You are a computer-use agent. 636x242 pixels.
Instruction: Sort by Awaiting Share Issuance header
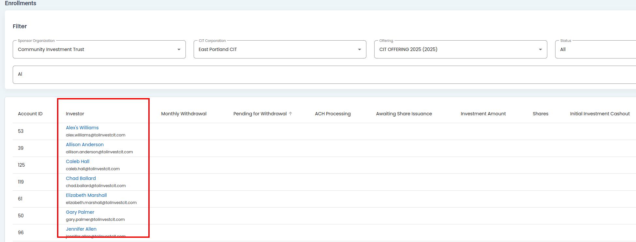point(404,114)
